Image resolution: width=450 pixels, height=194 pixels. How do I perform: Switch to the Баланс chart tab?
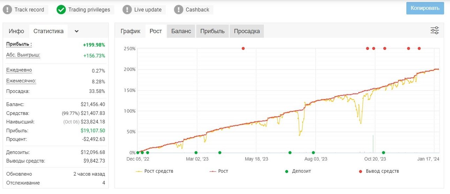coord(181,31)
